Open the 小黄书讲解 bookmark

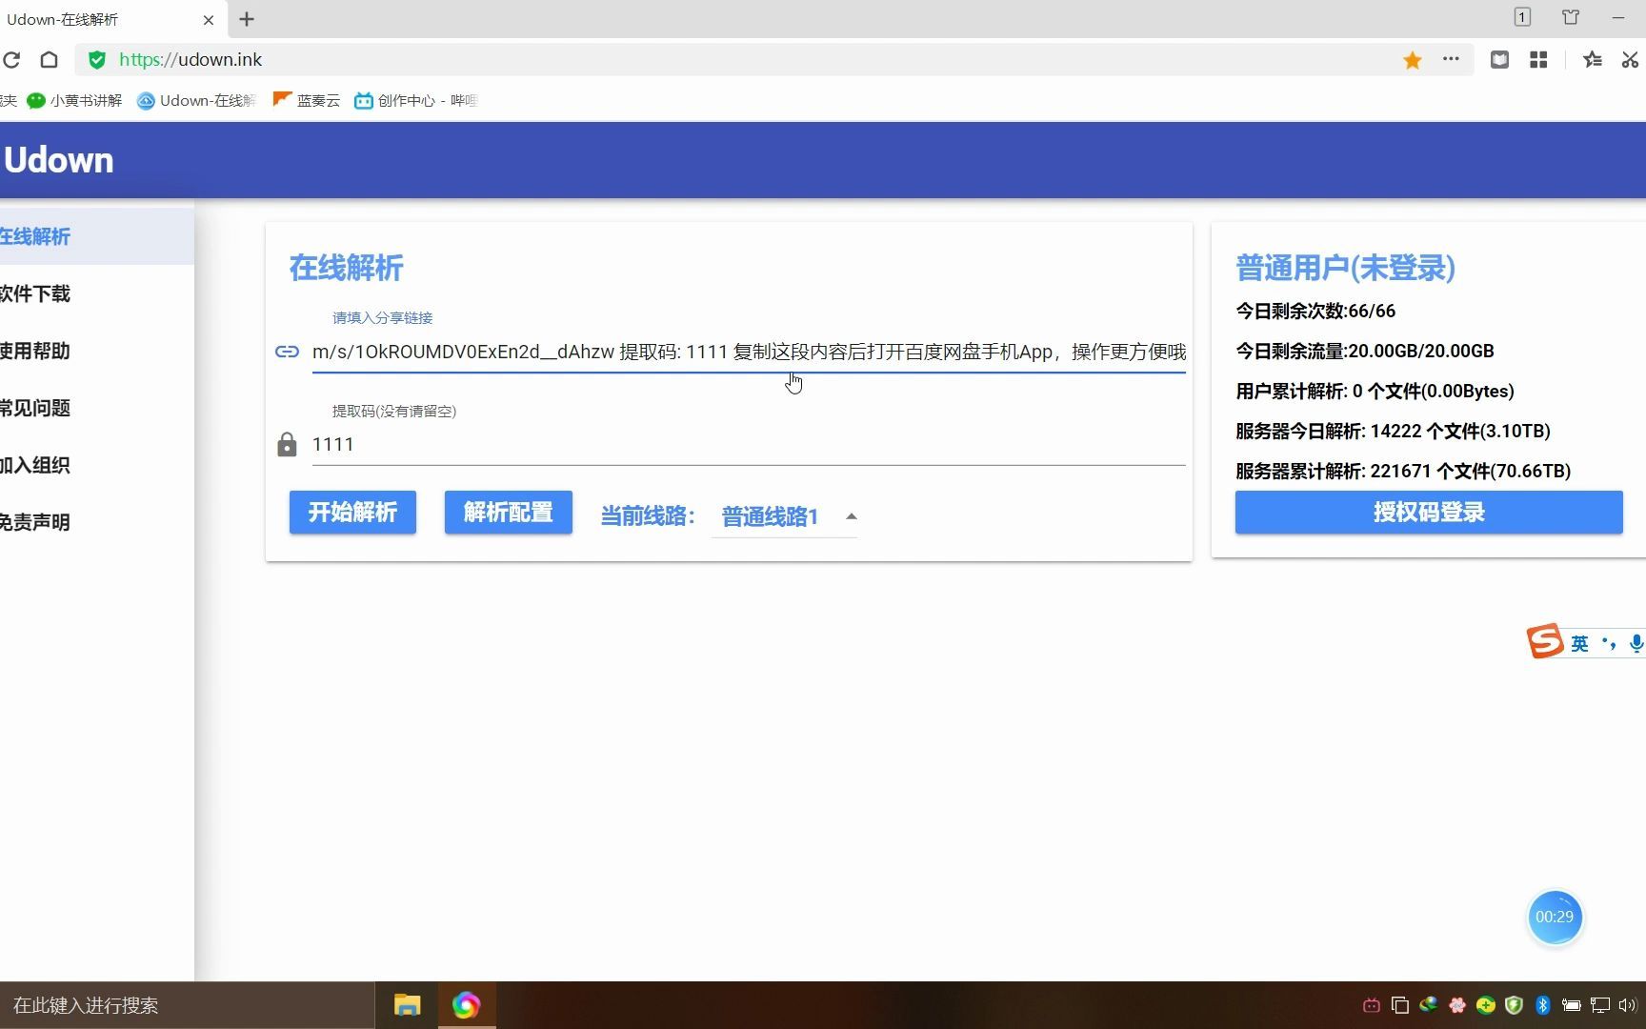pyautogui.click(x=74, y=100)
